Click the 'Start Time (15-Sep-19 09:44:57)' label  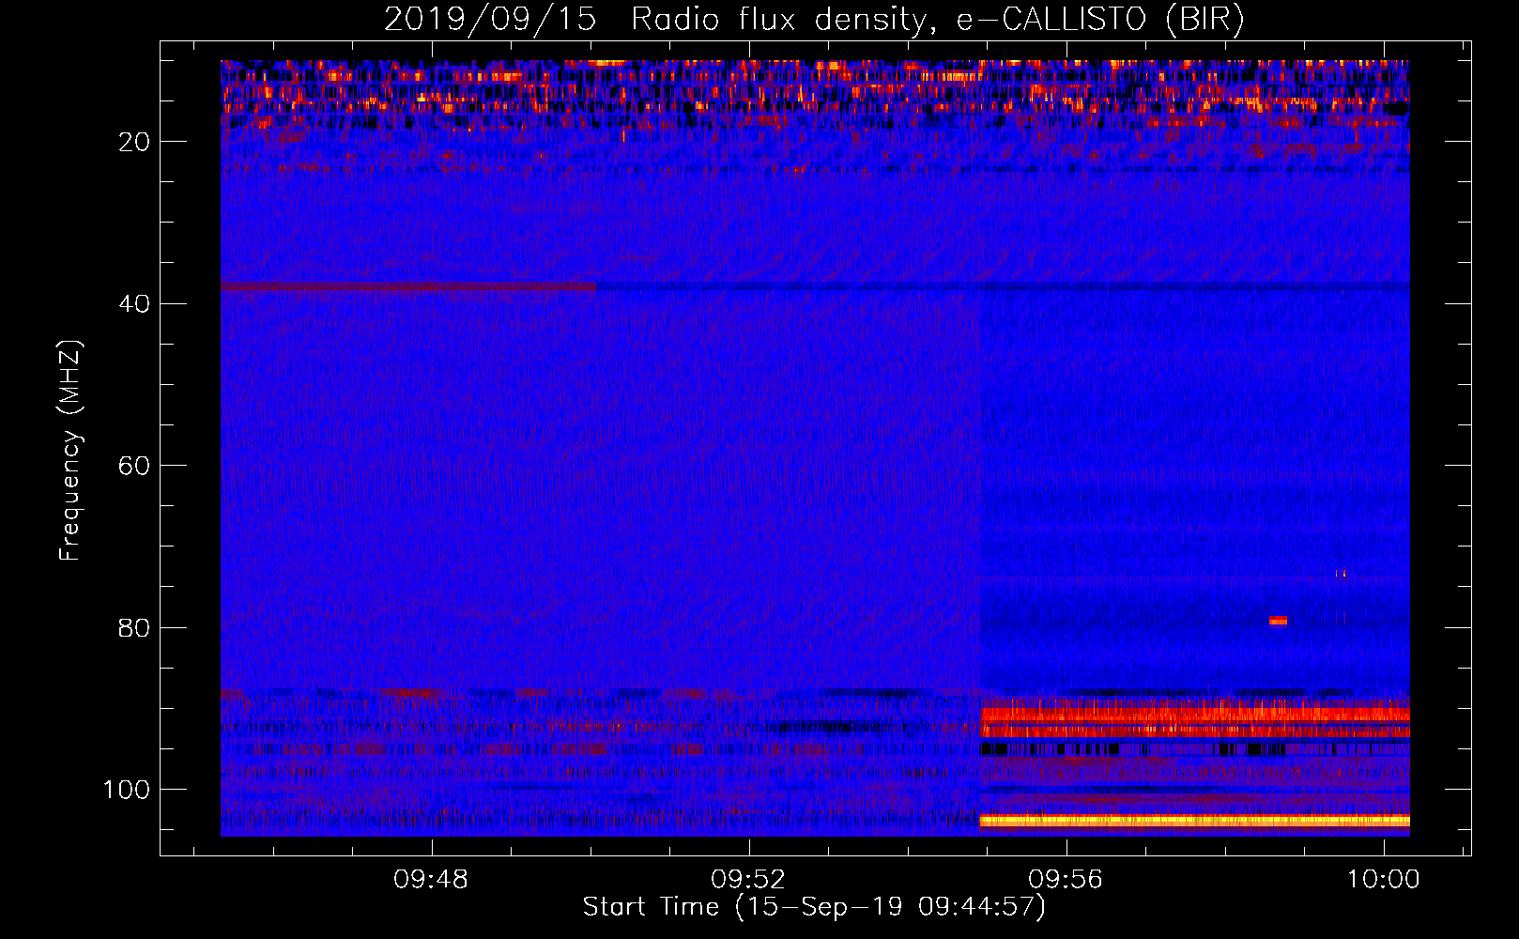tap(814, 907)
